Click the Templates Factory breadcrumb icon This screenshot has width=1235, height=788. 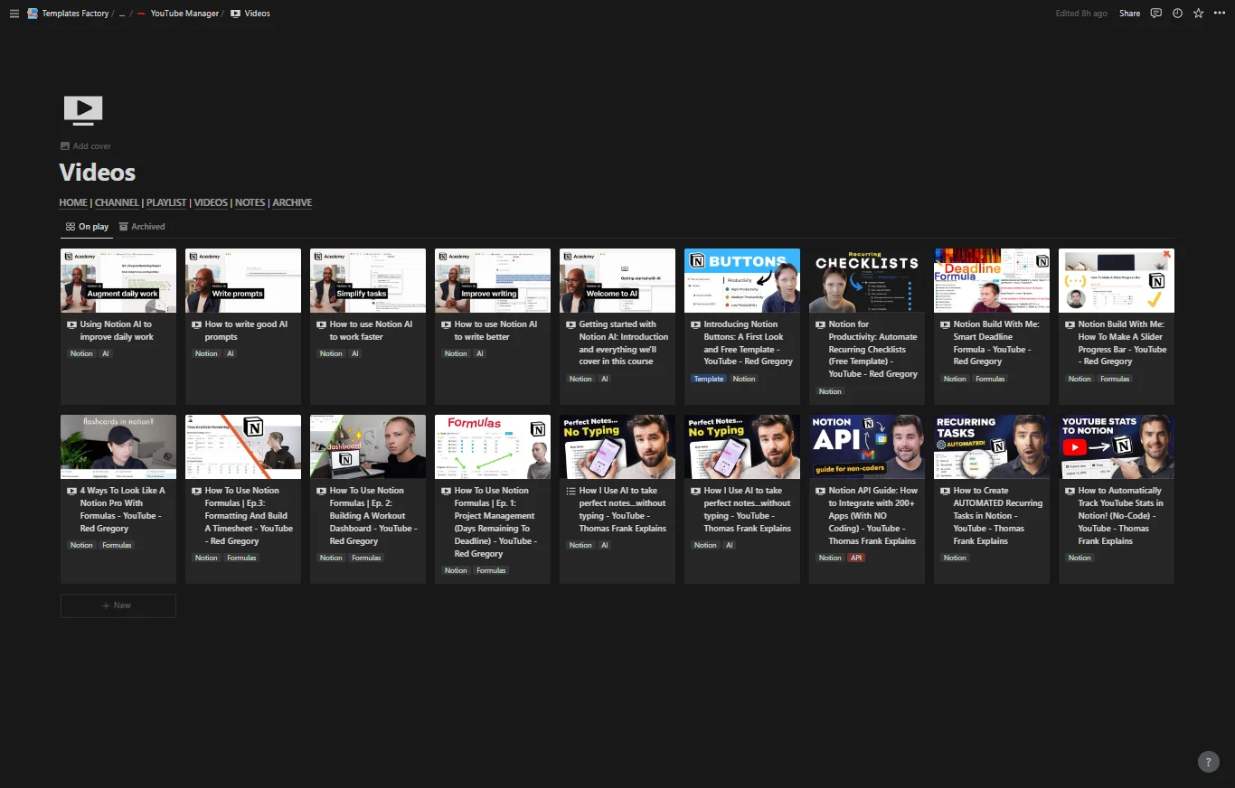33,14
